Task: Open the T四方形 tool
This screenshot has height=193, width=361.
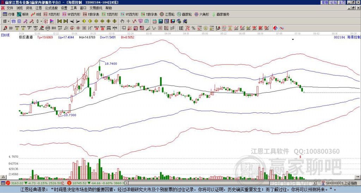Action: point(110,14)
